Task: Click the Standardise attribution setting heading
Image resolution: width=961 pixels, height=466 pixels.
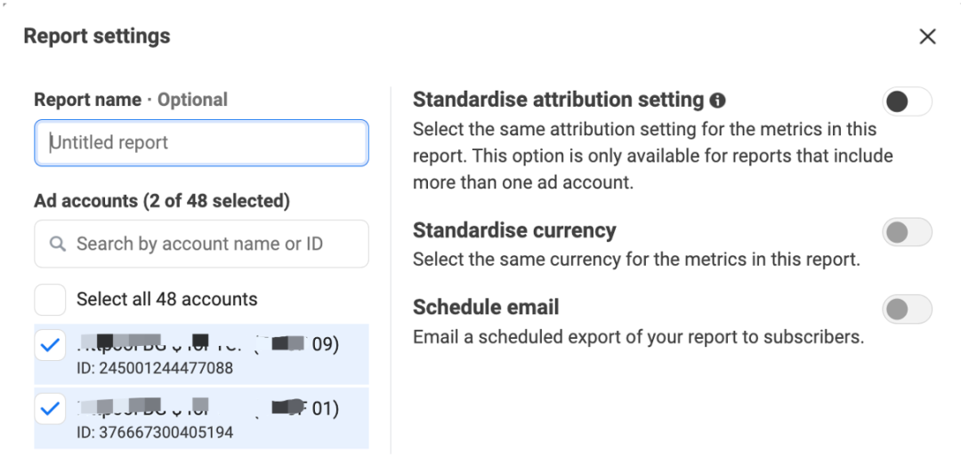Action: (x=558, y=100)
